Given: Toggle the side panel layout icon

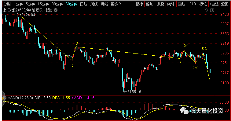Looking at the screenshot, I should tap(212, 10).
